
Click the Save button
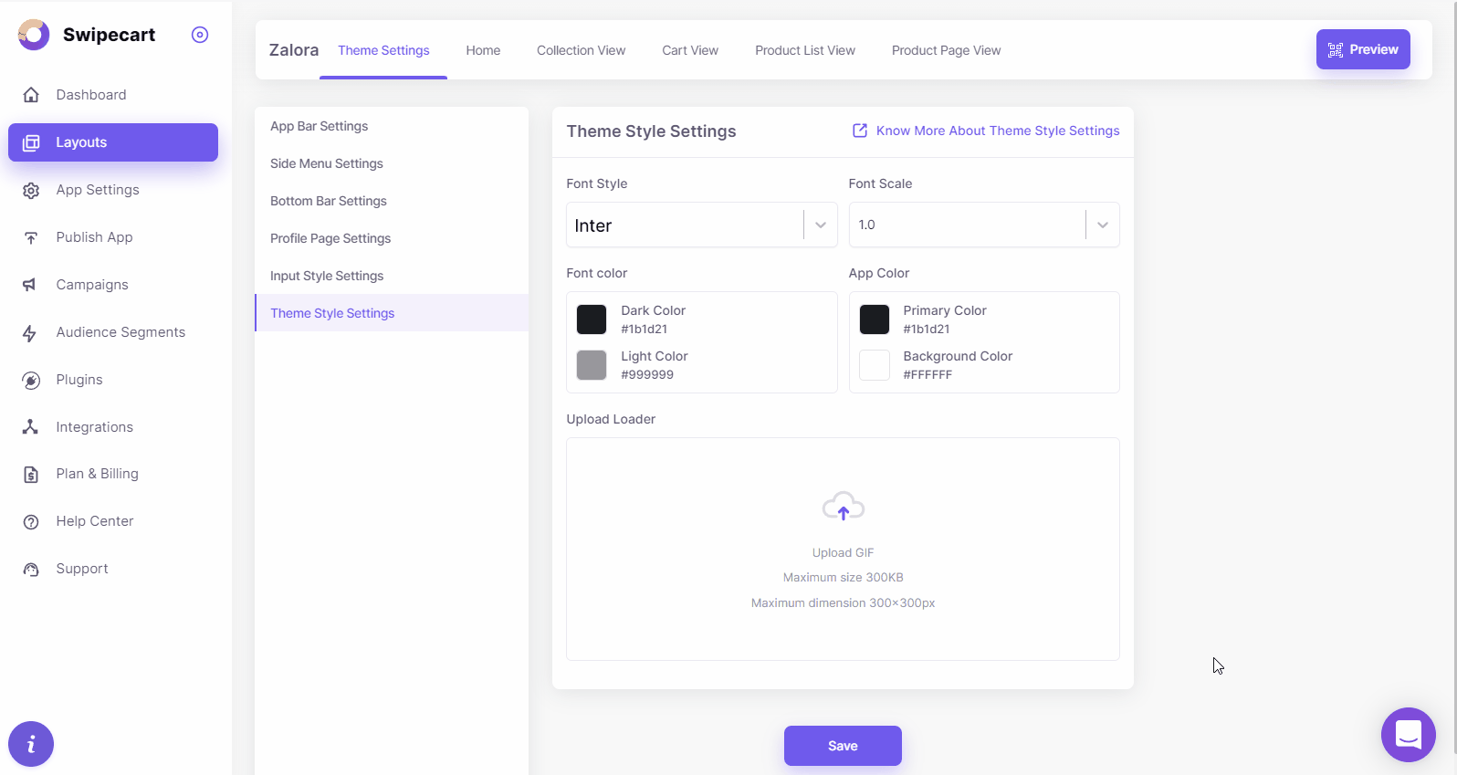coord(843,746)
